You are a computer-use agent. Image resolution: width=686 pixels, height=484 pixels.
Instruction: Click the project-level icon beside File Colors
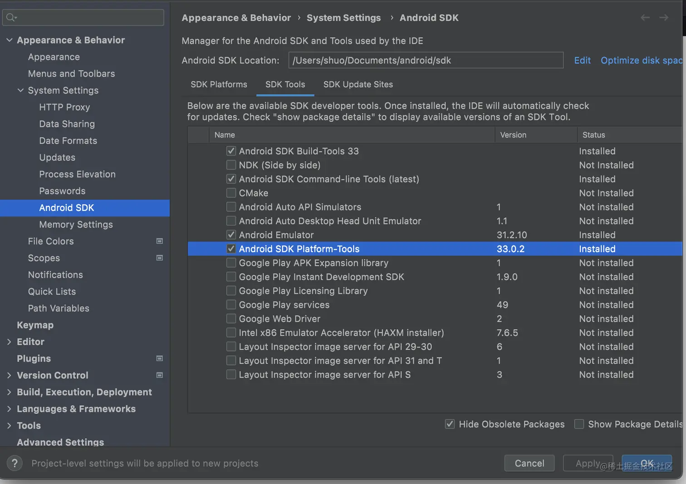(160, 241)
